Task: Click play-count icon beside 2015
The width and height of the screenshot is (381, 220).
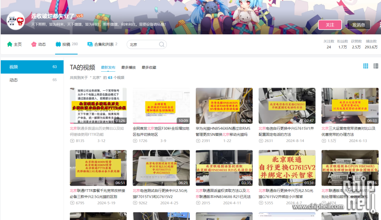Action: [x=198, y=203]
